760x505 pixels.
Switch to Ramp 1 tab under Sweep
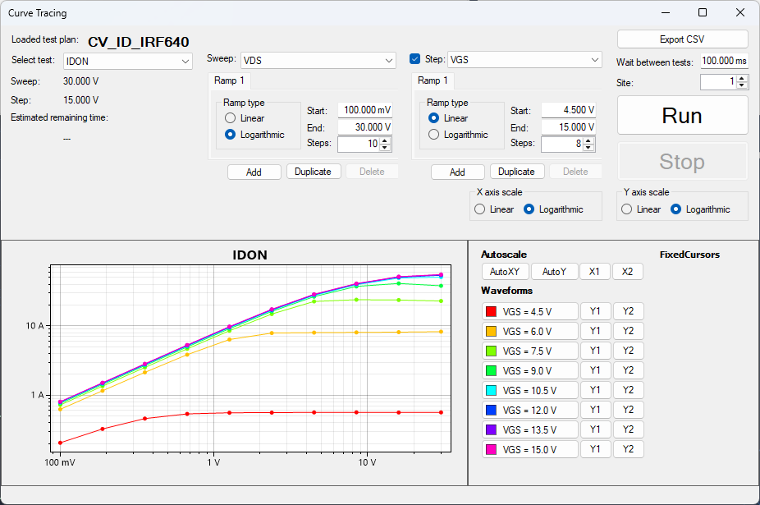(x=229, y=80)
